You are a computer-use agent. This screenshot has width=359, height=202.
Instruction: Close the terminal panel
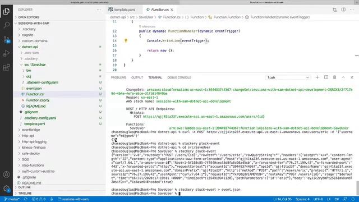tap(352, 77)
